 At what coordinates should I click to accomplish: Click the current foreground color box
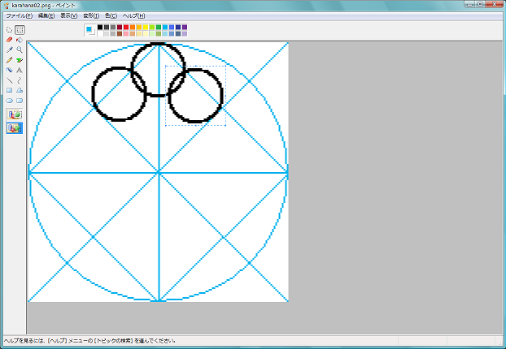[x=89, y=29]
